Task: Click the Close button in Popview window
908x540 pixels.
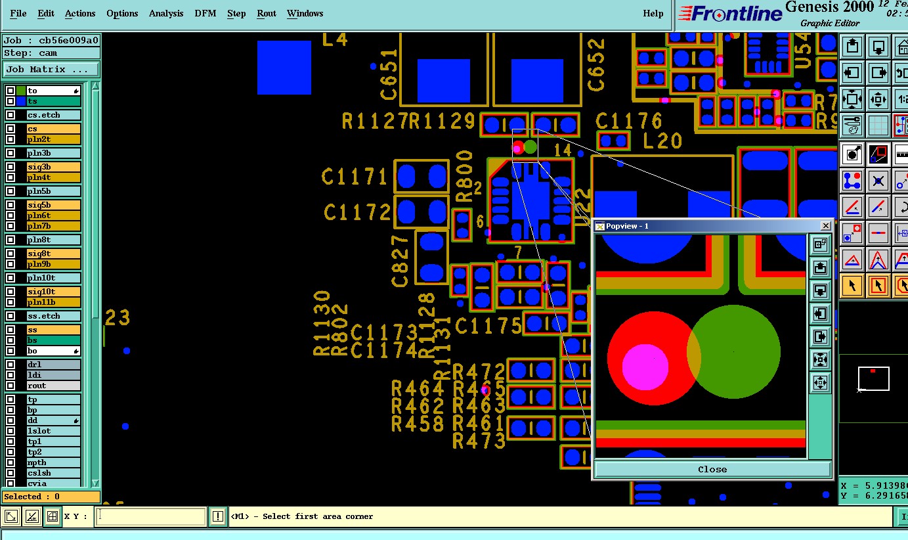Action: (712, 469)
